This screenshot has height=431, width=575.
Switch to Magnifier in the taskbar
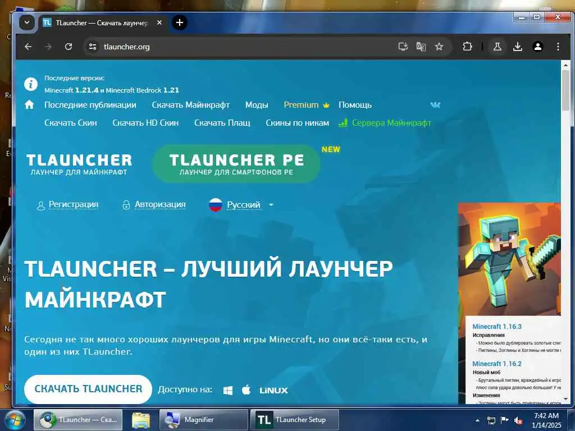[x=203, y=420]
